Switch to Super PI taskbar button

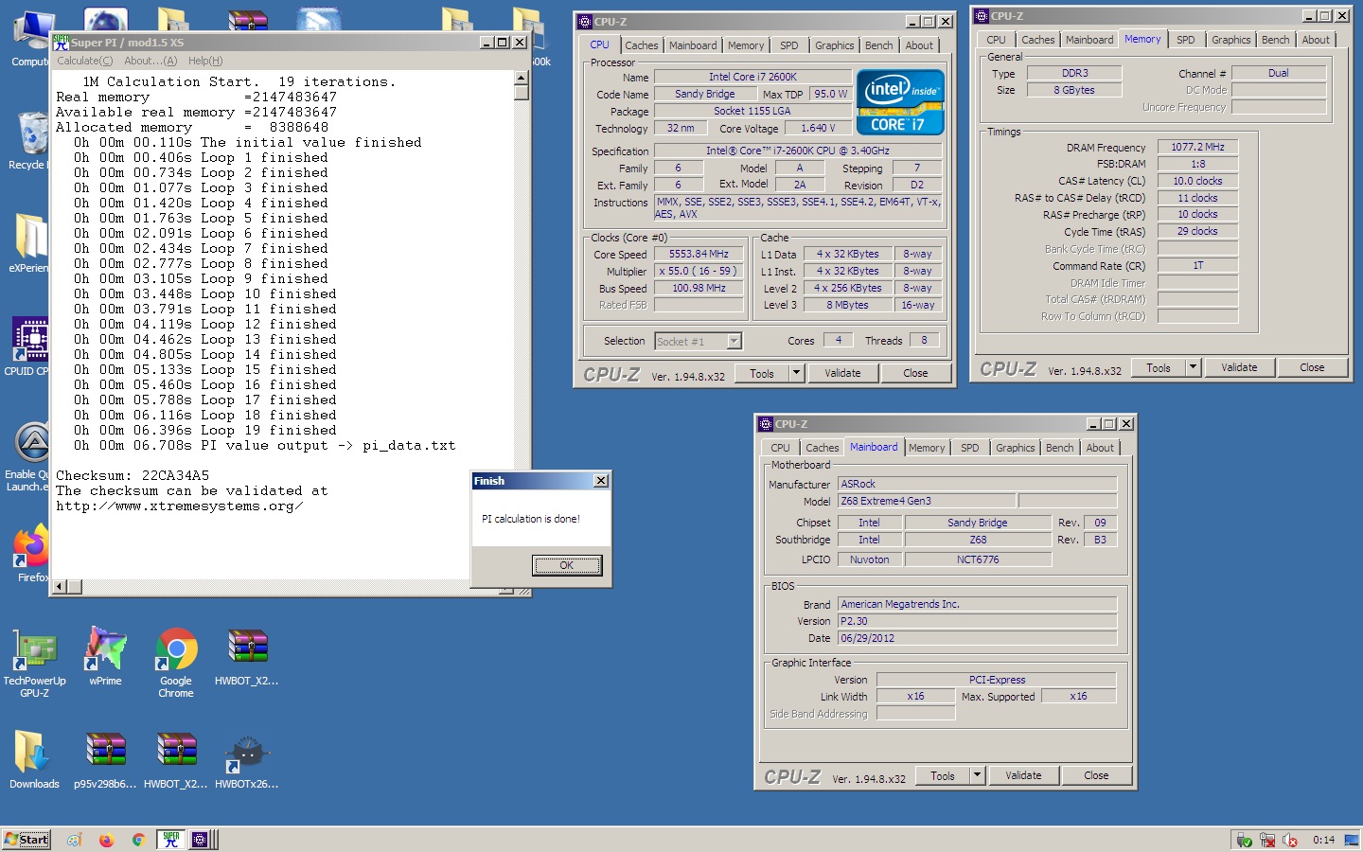(x=171, y=840)
